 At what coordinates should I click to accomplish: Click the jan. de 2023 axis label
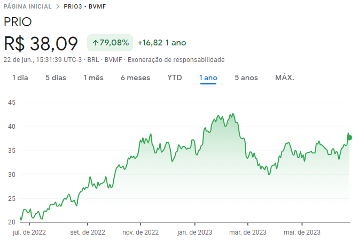tap(195, 232)
